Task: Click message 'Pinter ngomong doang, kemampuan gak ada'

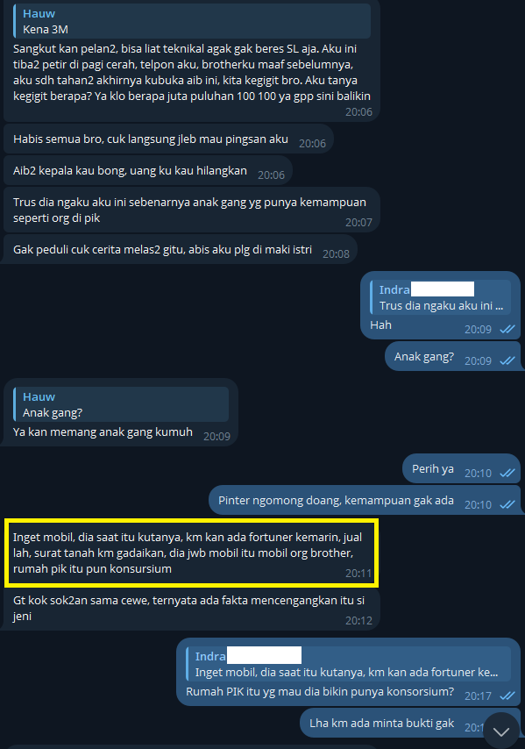Action: 365,501
